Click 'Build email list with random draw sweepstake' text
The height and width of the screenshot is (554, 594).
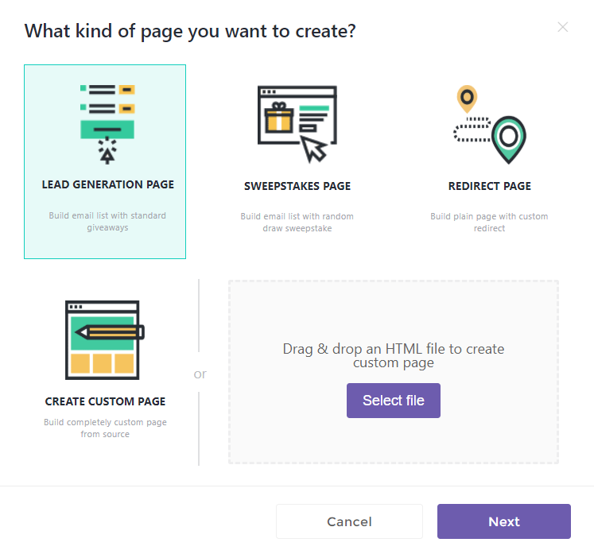[297, 223]
